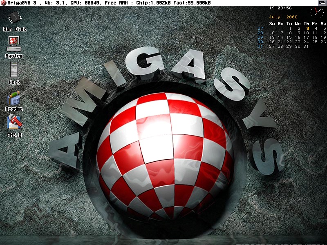The height and width of the screenshot is (245, 327).
Task: Select July 23 in the calendar
Action: pyautogui.click(x=298, y=42)
